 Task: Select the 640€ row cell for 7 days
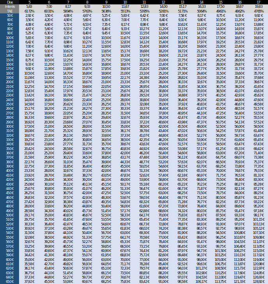coord(68,277)
